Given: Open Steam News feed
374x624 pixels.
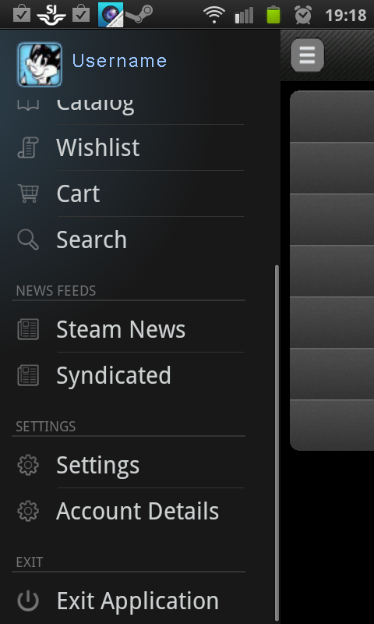Looking at the screenshot, I should [x=128, y=329].
